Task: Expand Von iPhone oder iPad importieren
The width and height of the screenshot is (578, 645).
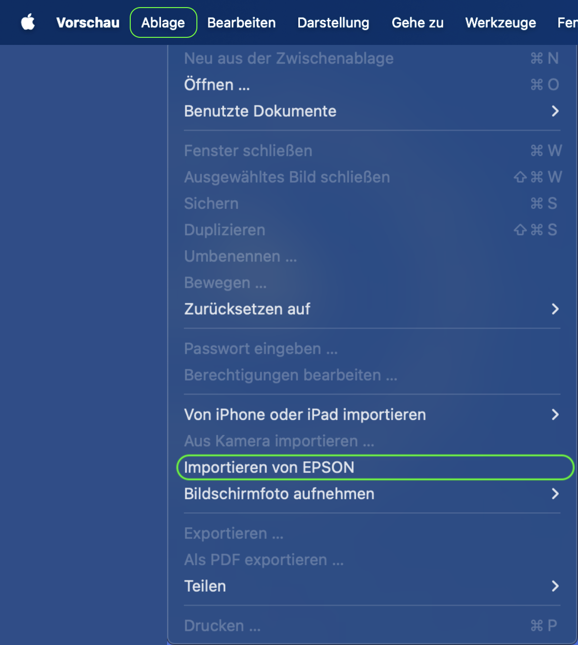Action: click(x=305, y=415)
